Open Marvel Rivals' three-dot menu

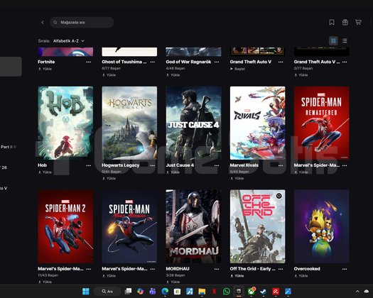tap(281, 165)
